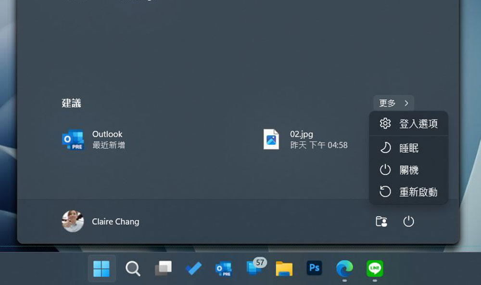Open taskbar Search magnifier

pos(133,269)
